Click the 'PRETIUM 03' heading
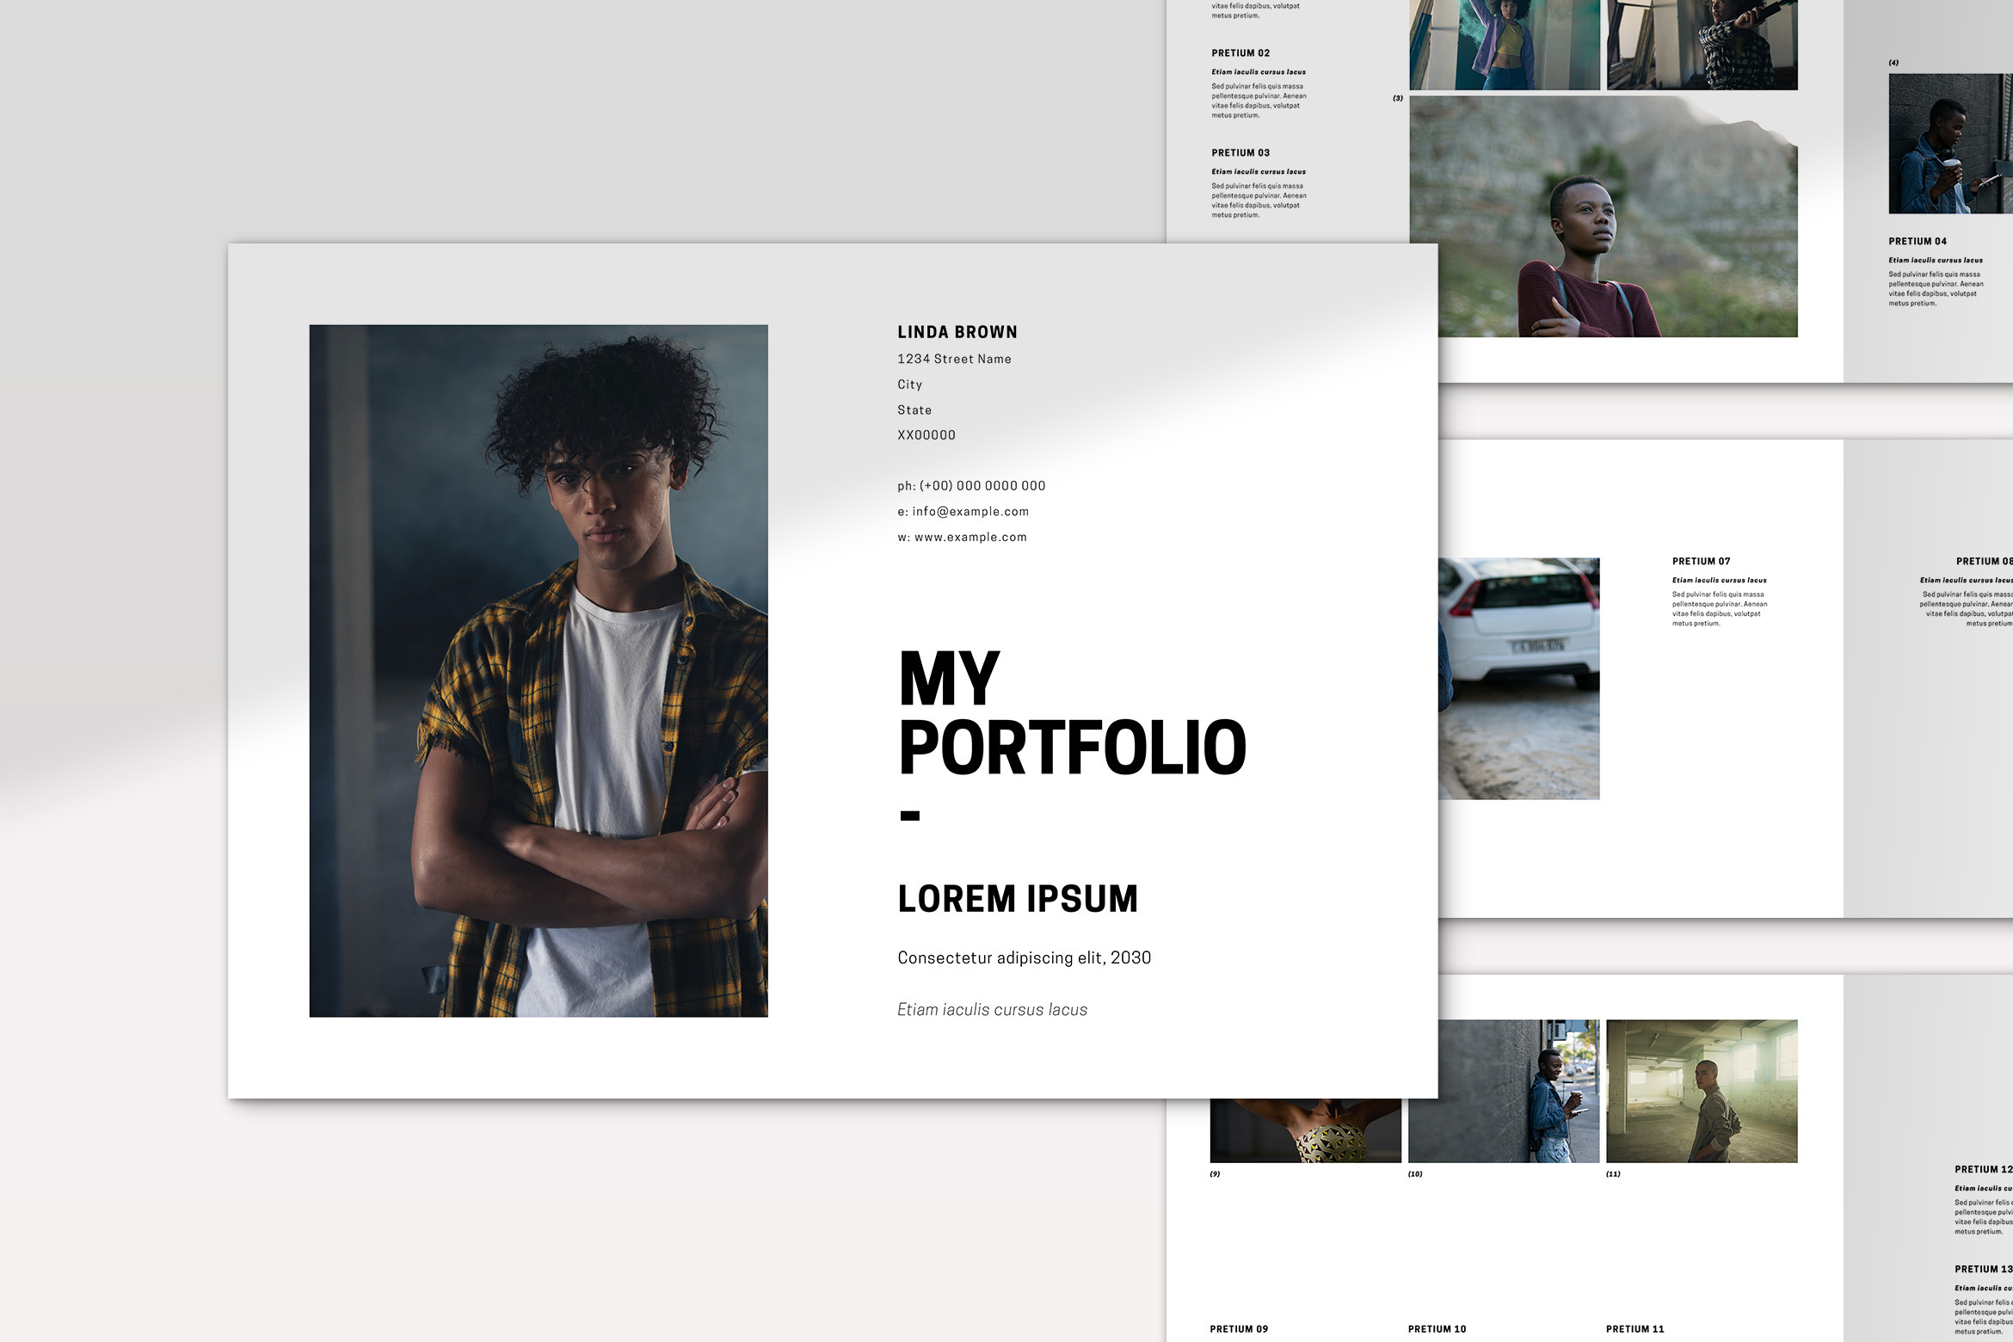Image resolution: width=2013 pixels, height=1342 pixels. coord(1240,153)
